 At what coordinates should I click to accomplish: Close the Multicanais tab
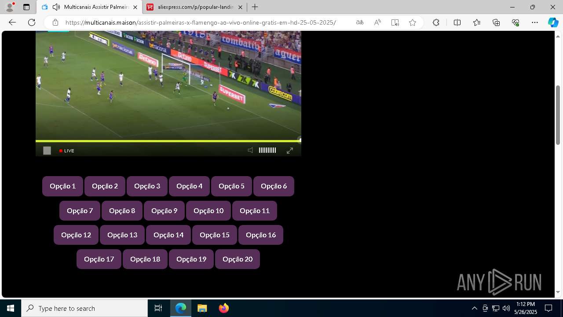tap(135, 7)
